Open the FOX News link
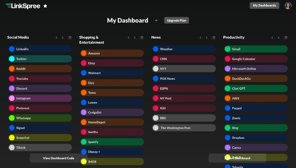 pyautogui.click(x=184, y=79)
